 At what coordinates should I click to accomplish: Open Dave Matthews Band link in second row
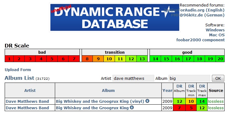27,108
